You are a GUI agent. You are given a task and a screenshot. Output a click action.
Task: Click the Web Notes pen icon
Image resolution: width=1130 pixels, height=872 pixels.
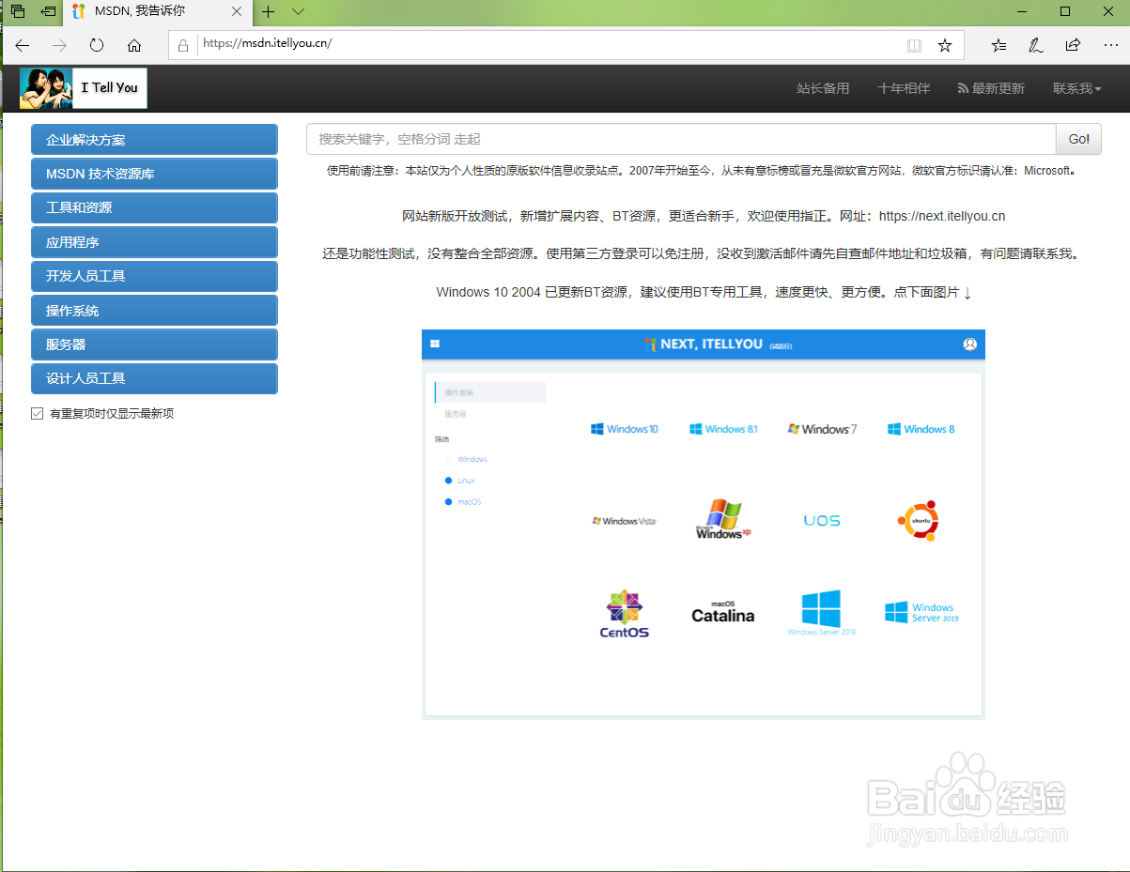click(1035, 44)
